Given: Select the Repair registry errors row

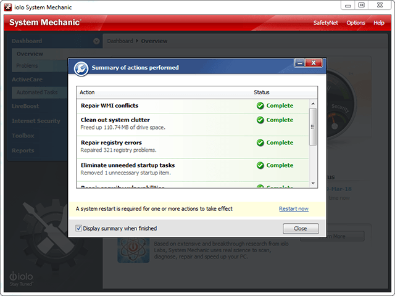Looking at the screenshot, I should point(193,147).
